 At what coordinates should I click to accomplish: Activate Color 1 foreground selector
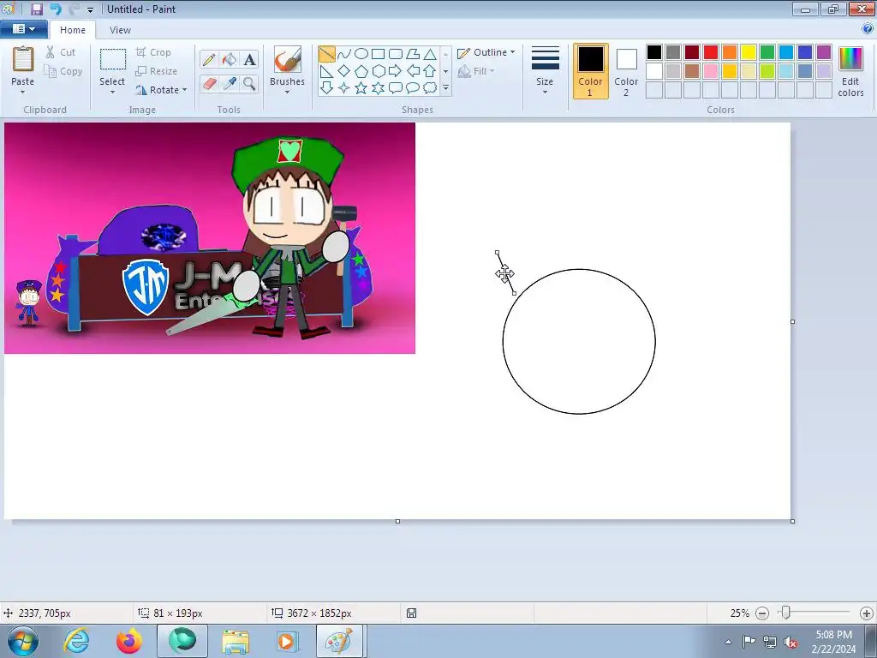[x=591, y=71]
